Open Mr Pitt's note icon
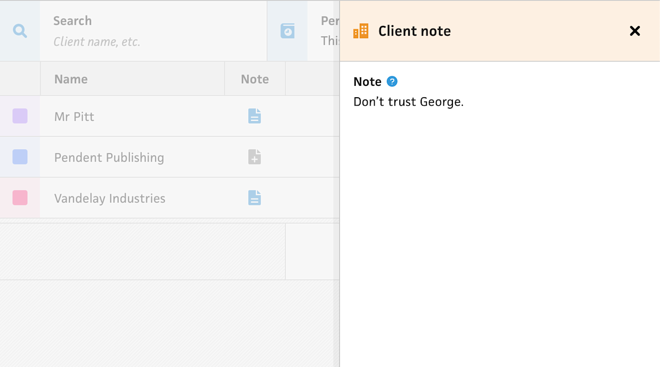660x367 pixels. (254, 116)
